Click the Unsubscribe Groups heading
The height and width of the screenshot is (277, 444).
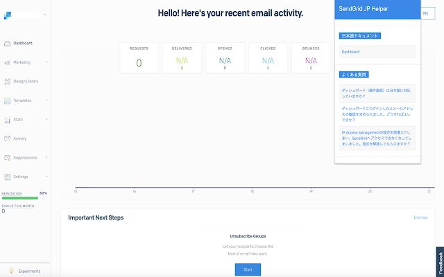pyautogui.click(x=248, y=236)
